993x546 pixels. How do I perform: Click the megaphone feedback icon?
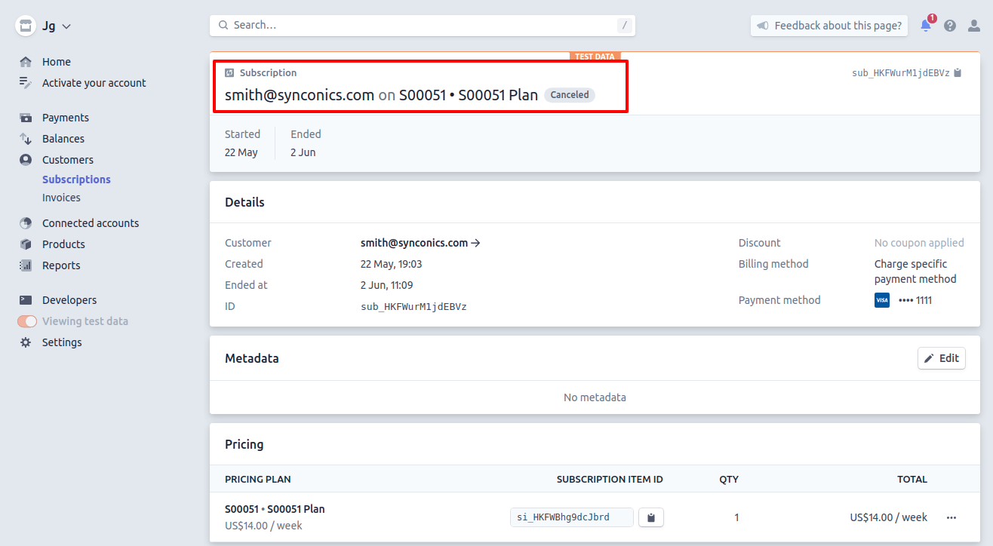click(x=763, y=26)
